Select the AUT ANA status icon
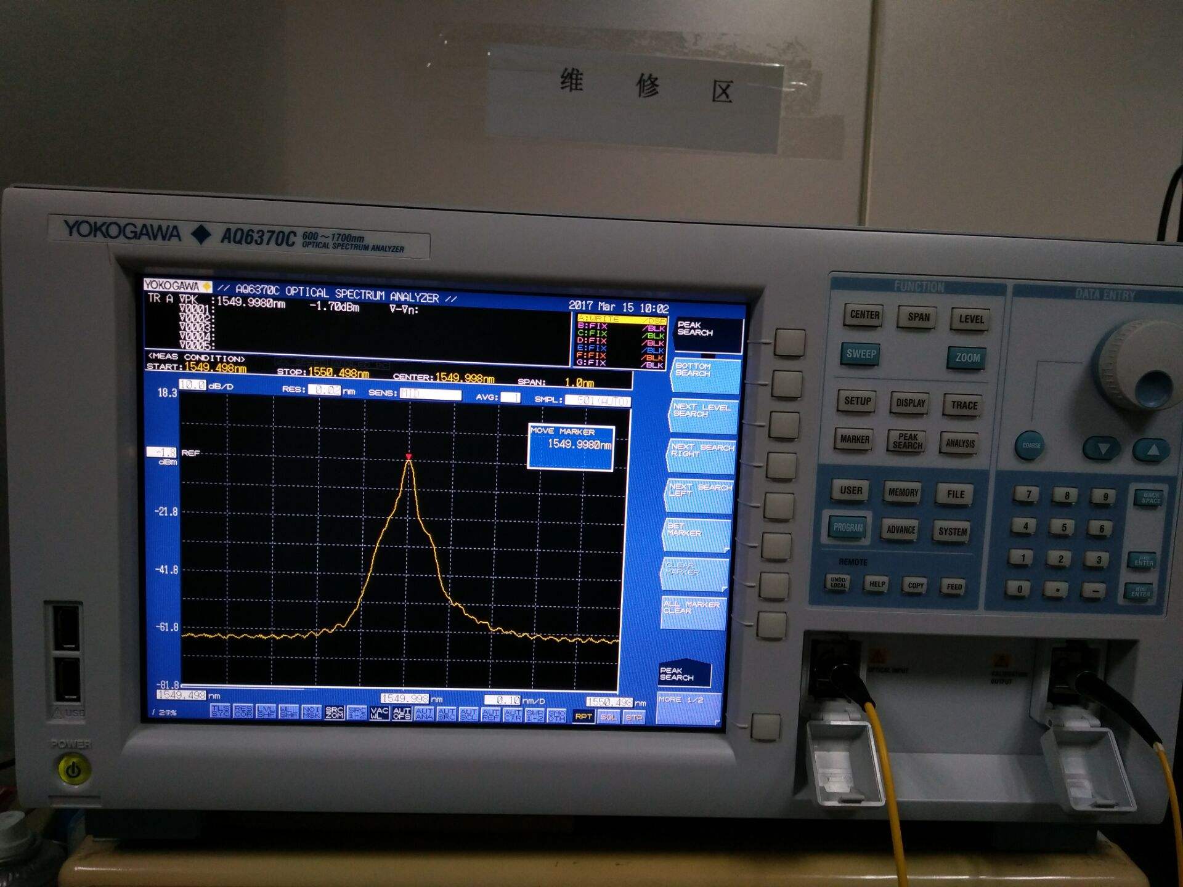The image size is (1183, 887). tap(424, 714)
